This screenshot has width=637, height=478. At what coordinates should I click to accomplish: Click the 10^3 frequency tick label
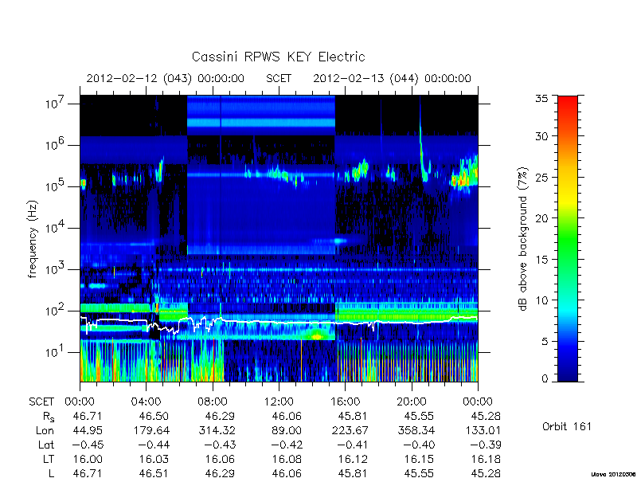pyautogui.click(x=56, y=269)
